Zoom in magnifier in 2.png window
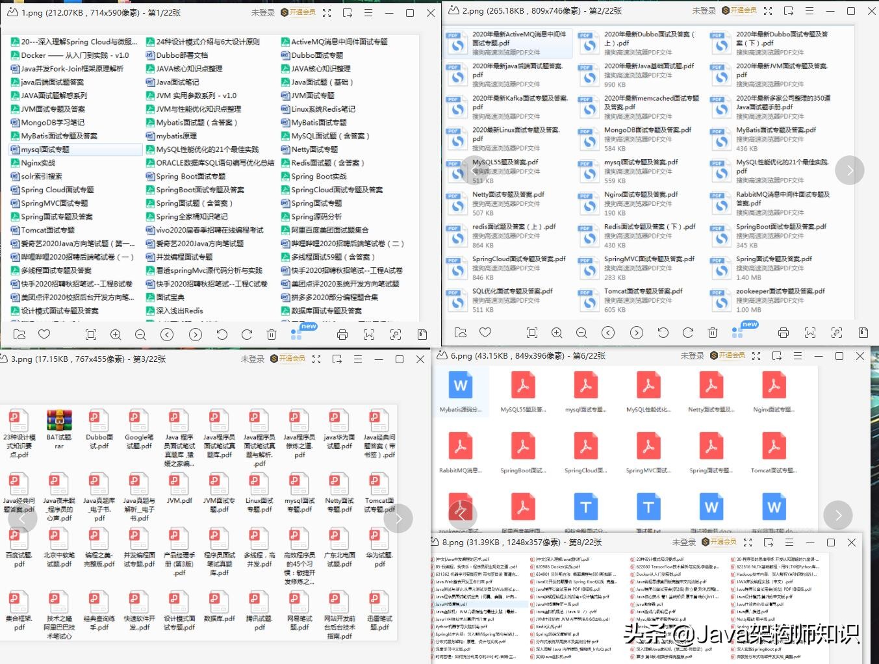Screen dimensions: 879x664 click(557, 333)
